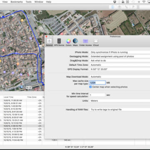Open the View menu
Viewport: 150px width, 150px height.
(5, 2)
